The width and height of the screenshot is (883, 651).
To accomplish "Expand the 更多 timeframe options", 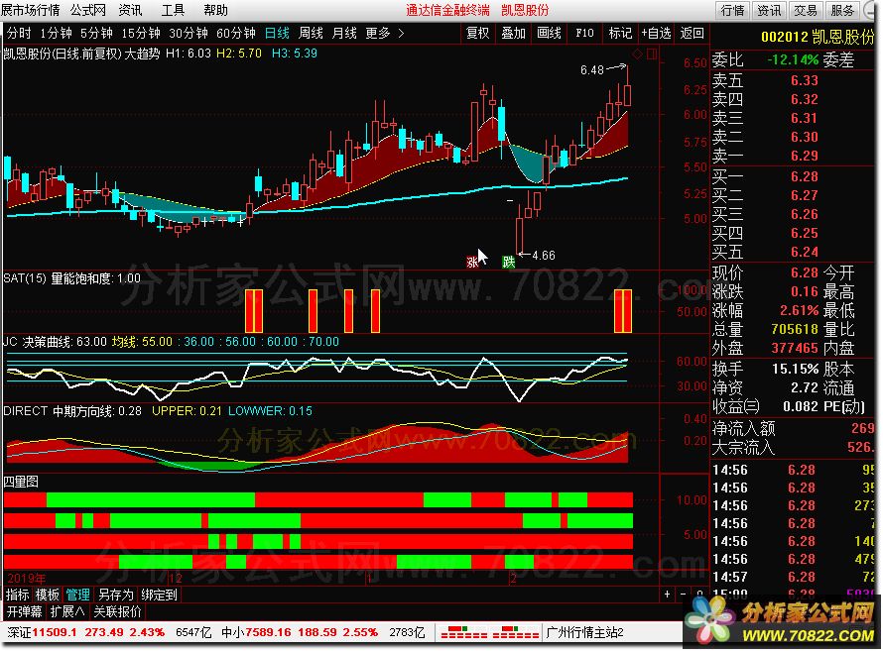I will [x=384, y=32].
